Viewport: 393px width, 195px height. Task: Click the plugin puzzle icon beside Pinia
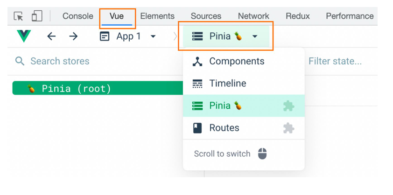[289, 106]
